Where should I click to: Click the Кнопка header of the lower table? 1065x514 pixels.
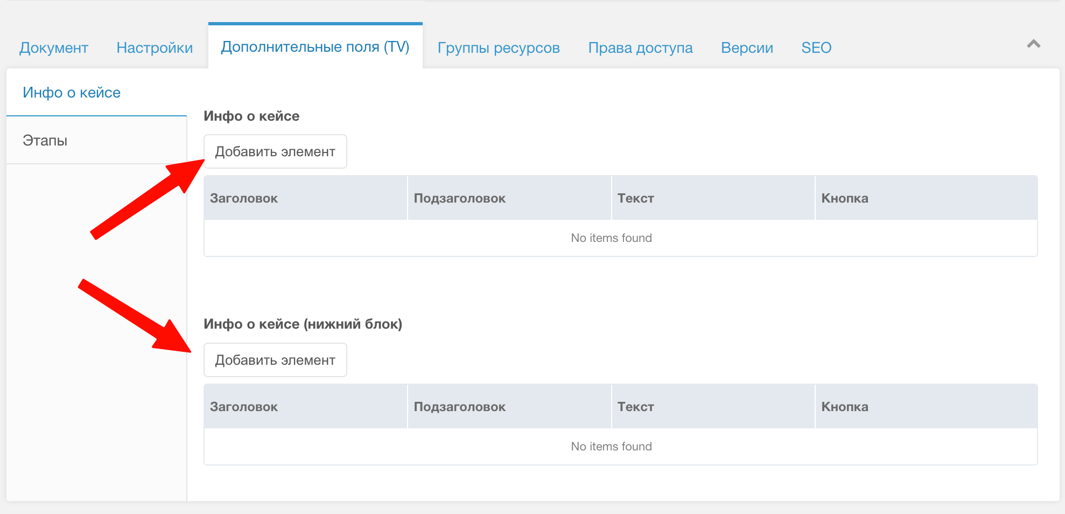pyautogui.click(x=845, y=406)
